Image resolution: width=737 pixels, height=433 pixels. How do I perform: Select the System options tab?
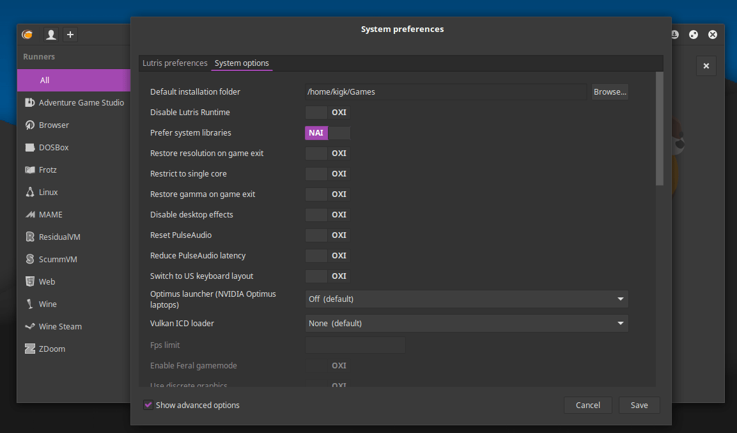(x=242, y=63)
